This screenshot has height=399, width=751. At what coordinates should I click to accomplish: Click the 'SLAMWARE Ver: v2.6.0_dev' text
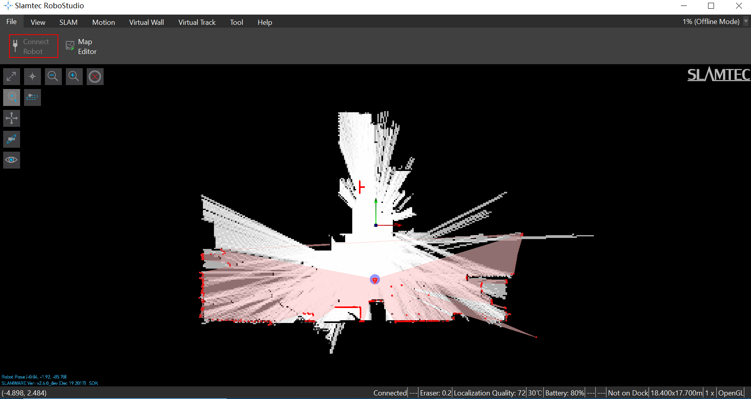[43, 383]
